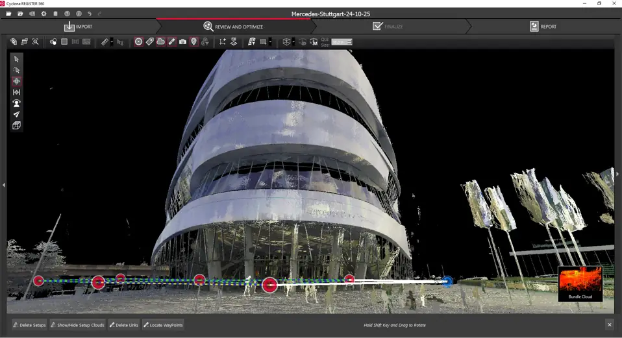Image resolution: width=622 pixels, height=338 pixels.
Task: Click the level alignment icon
Action: pos(234,42)
